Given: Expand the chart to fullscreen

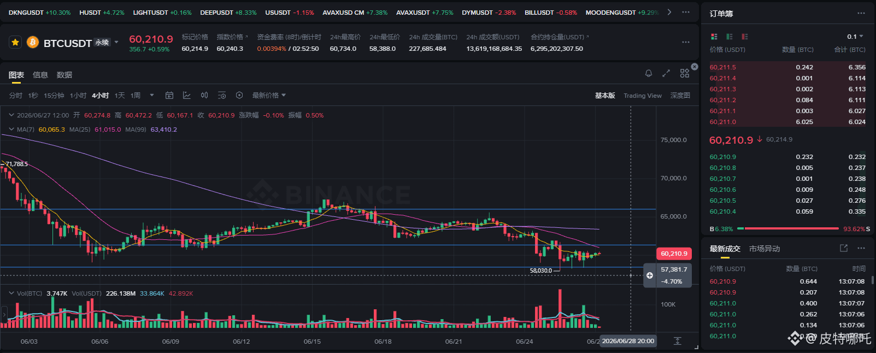Looking at the screenshot, I should (x=666, y=73).
